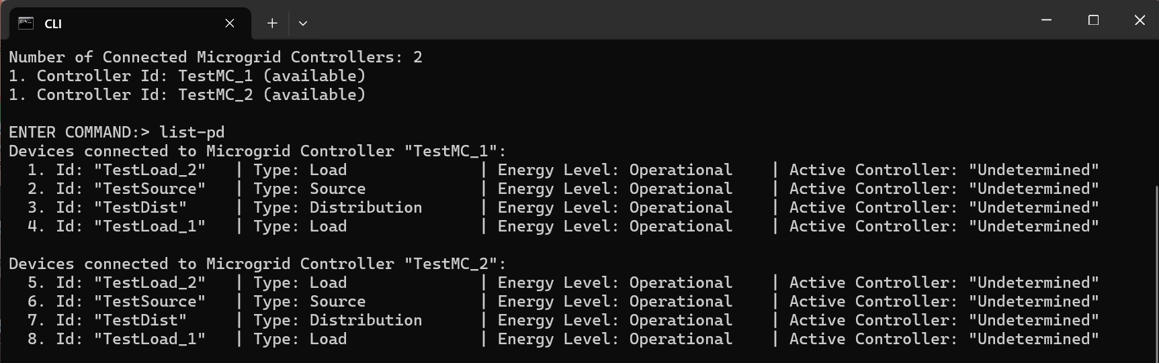Click the terminal icon on the CLI tab
The image size is (1159, 363).
pos(26,23)
